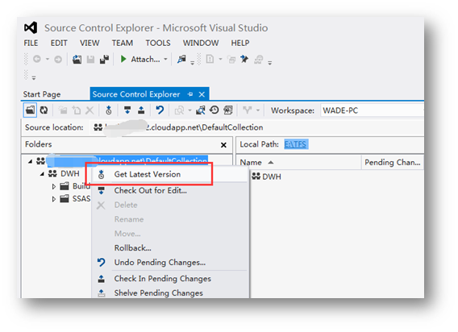This screenshot has width=458, height=332.
Task: Expand the Build folder tree node
Action: [54, 187]
